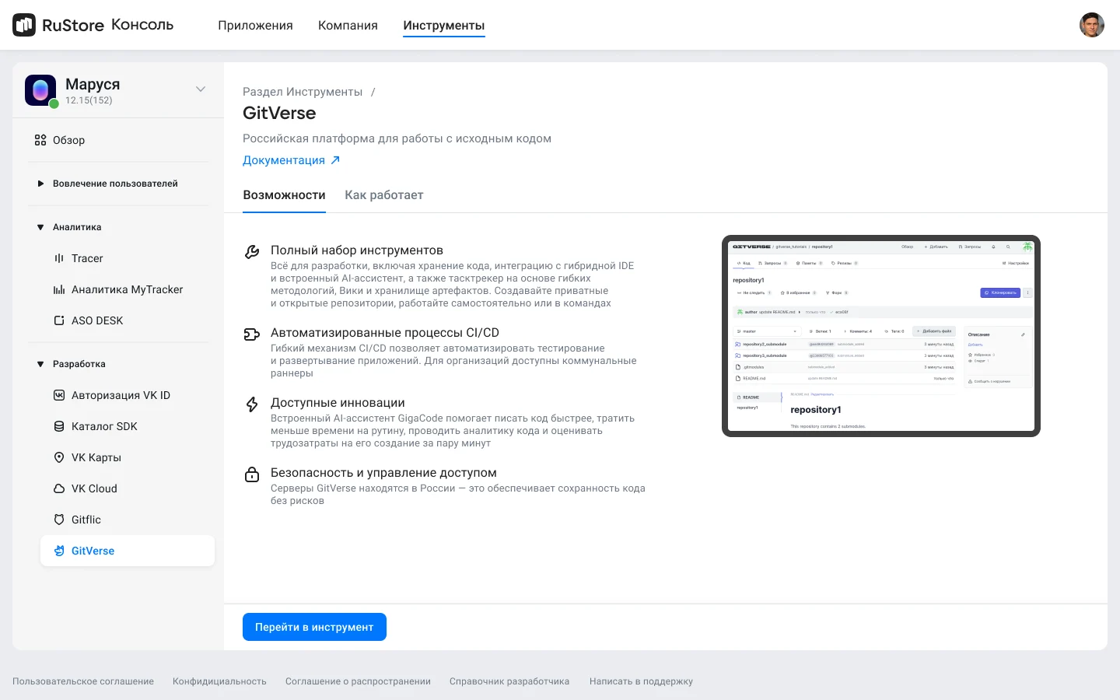The width and height of the screenshot is (1120, 700).
Task: Click the GitVerse icon in the sidebar
Action: pos(59,551)
